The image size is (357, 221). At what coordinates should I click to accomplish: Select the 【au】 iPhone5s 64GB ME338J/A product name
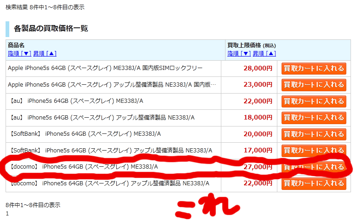pyautogui.click(x=77, y=101)
